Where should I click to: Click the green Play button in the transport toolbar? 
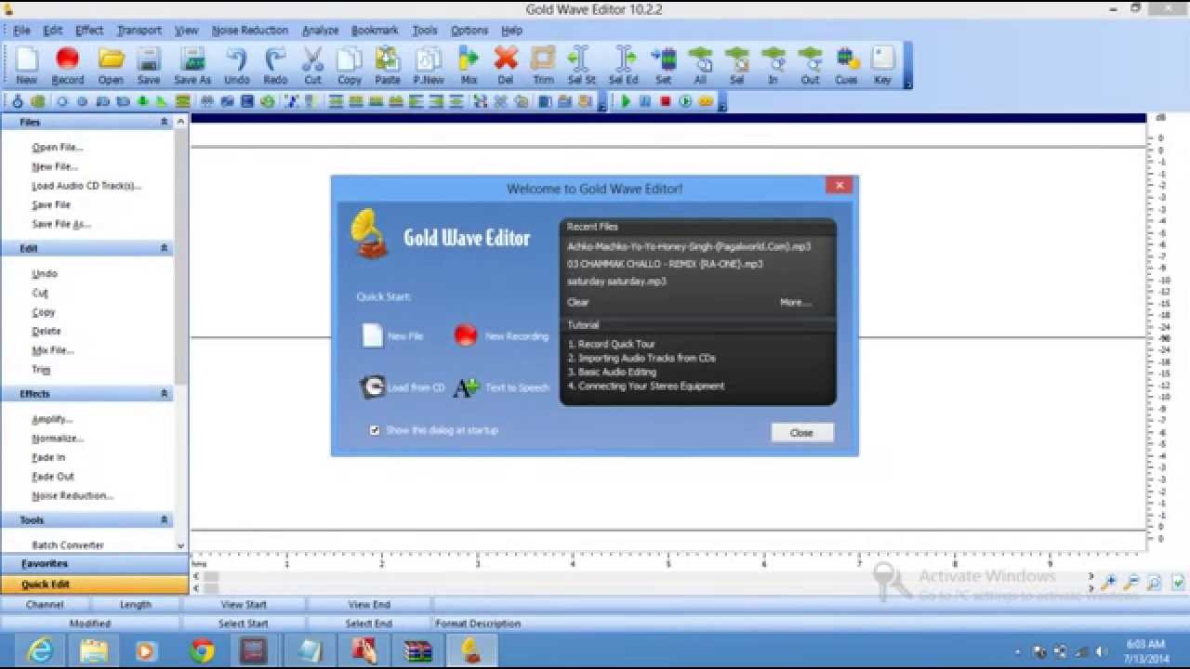(627, 101)
